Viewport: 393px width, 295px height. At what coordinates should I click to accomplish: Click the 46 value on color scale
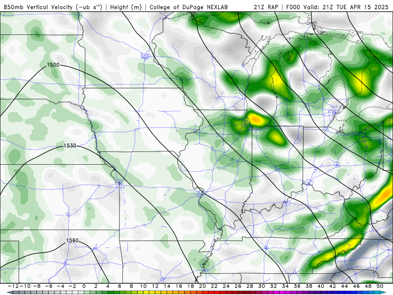tap(357, 286)
